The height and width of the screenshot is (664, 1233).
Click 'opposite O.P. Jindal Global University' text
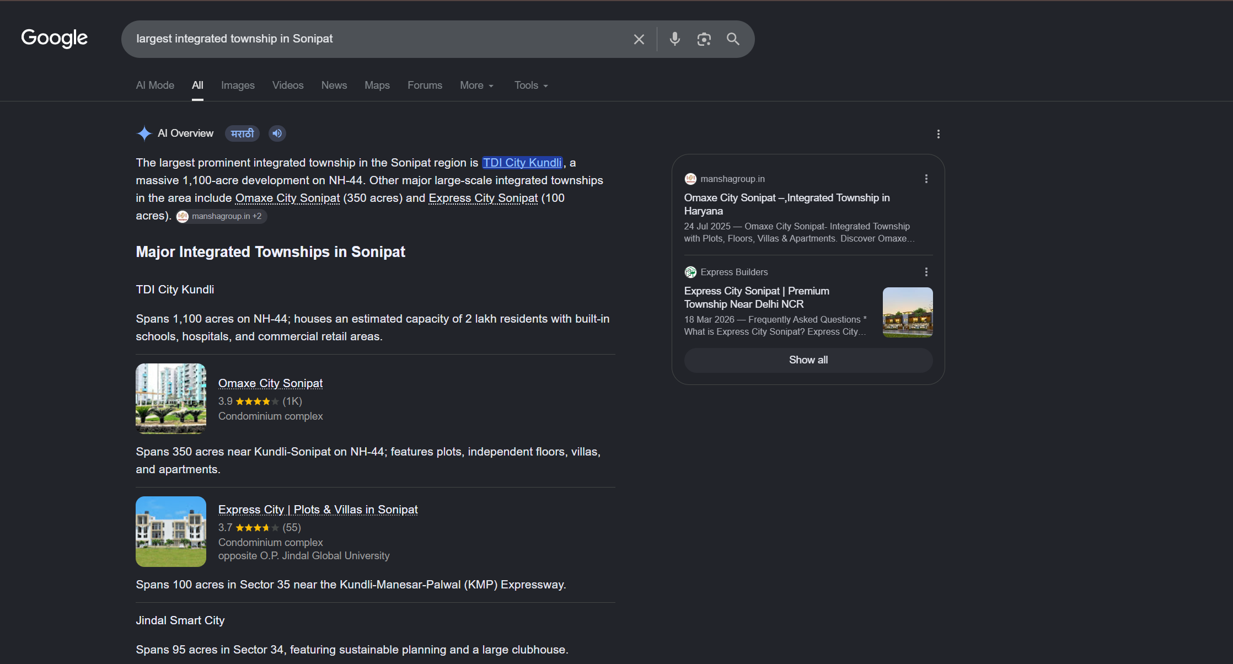point(304,556)
